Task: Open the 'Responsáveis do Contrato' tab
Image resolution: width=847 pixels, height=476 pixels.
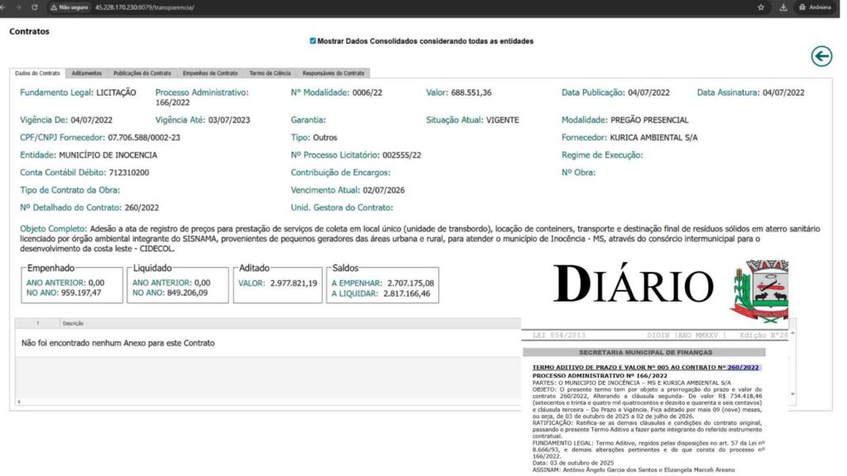Action: point(333,73)
